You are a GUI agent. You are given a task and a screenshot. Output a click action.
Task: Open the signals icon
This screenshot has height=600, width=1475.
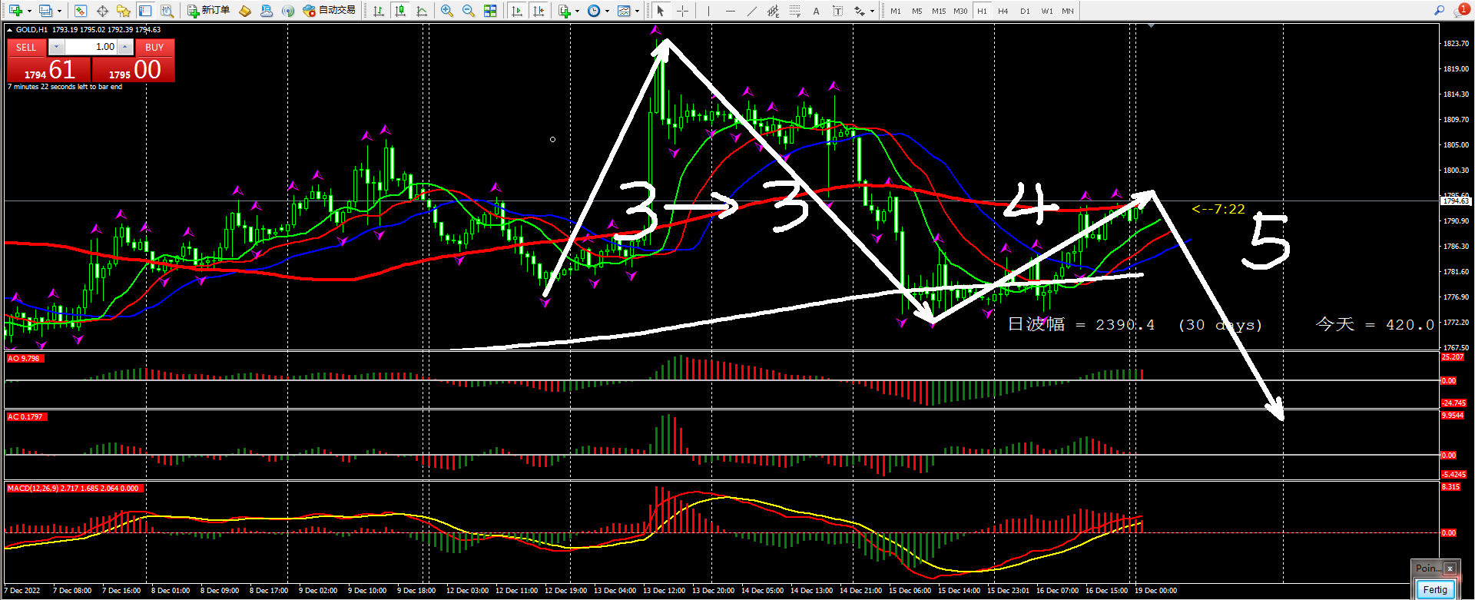[288, 11]
